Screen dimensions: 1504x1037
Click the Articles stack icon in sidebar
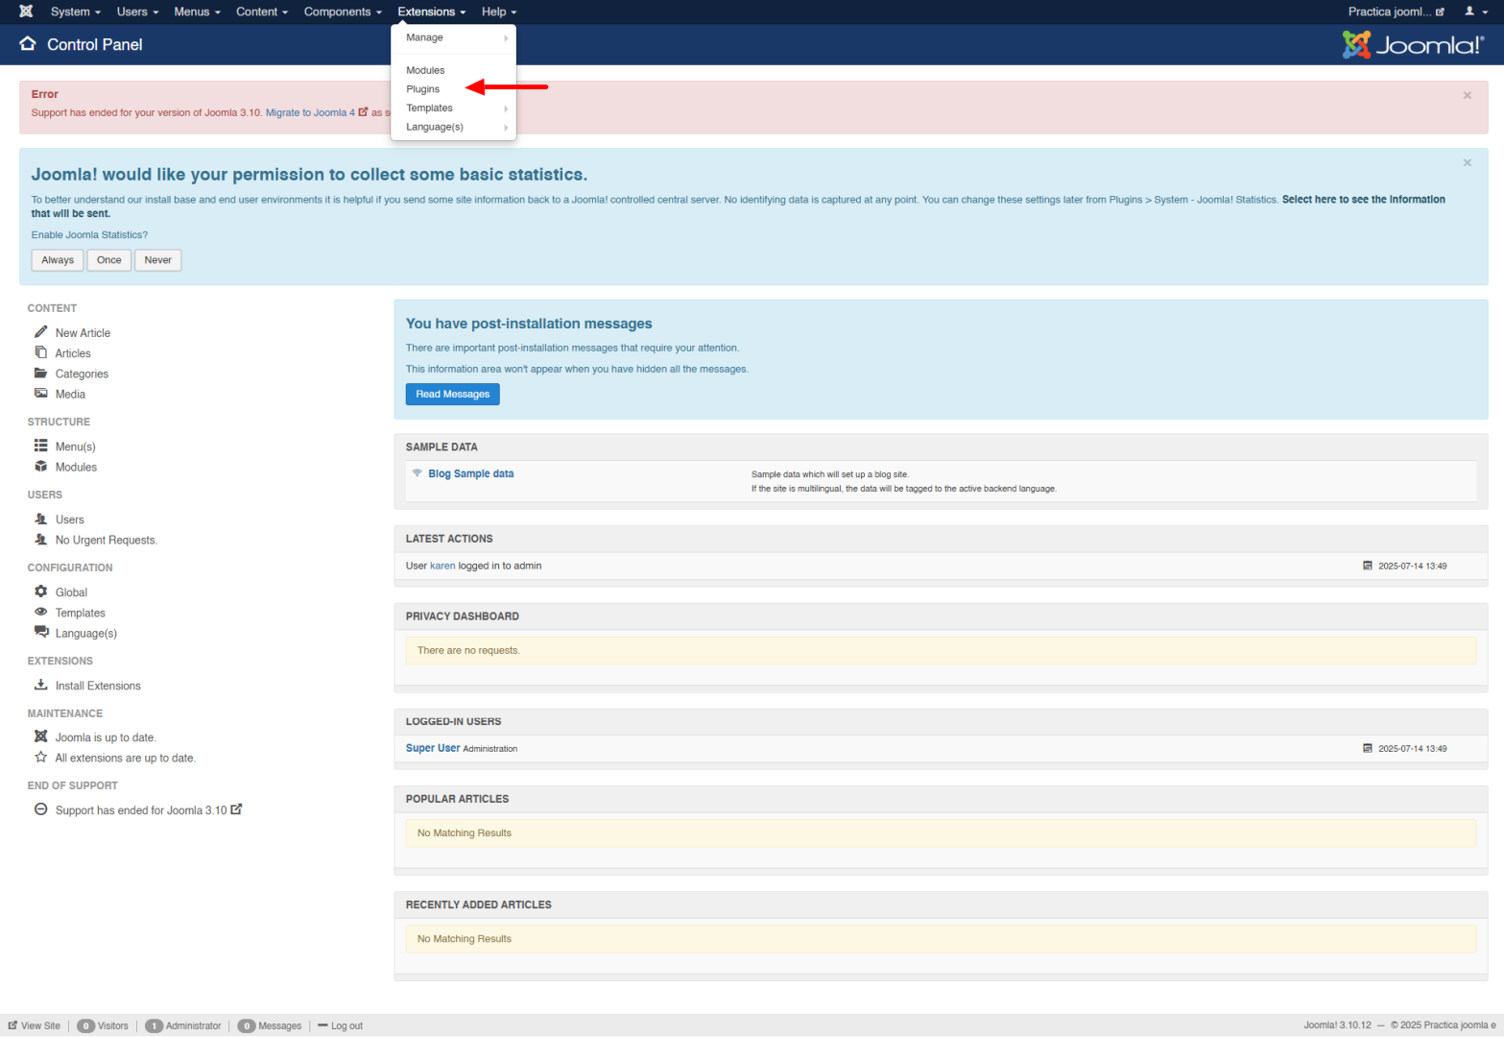pyautogui.click(x=41, y=352)
